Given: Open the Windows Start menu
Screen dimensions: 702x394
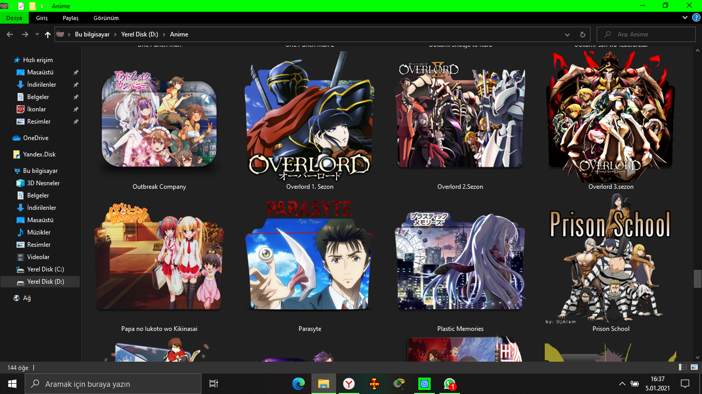Looking at the screenshot, I should (x=12, y=384).
